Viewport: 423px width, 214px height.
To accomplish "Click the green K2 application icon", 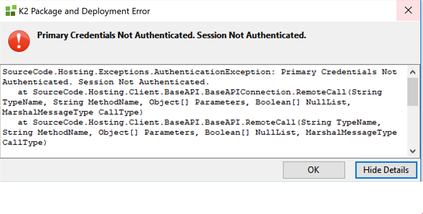I will pyautogui.click(x=11, y=11).
